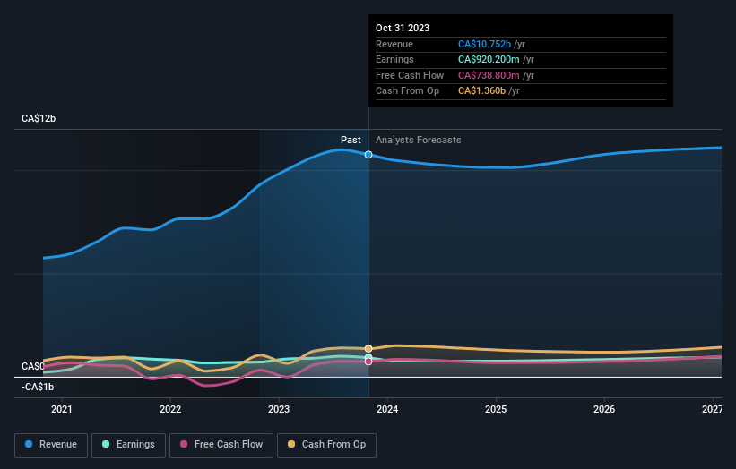Toggle the Revenue legend series
This screenshot has height=469, width=736.
coord(51,445)
